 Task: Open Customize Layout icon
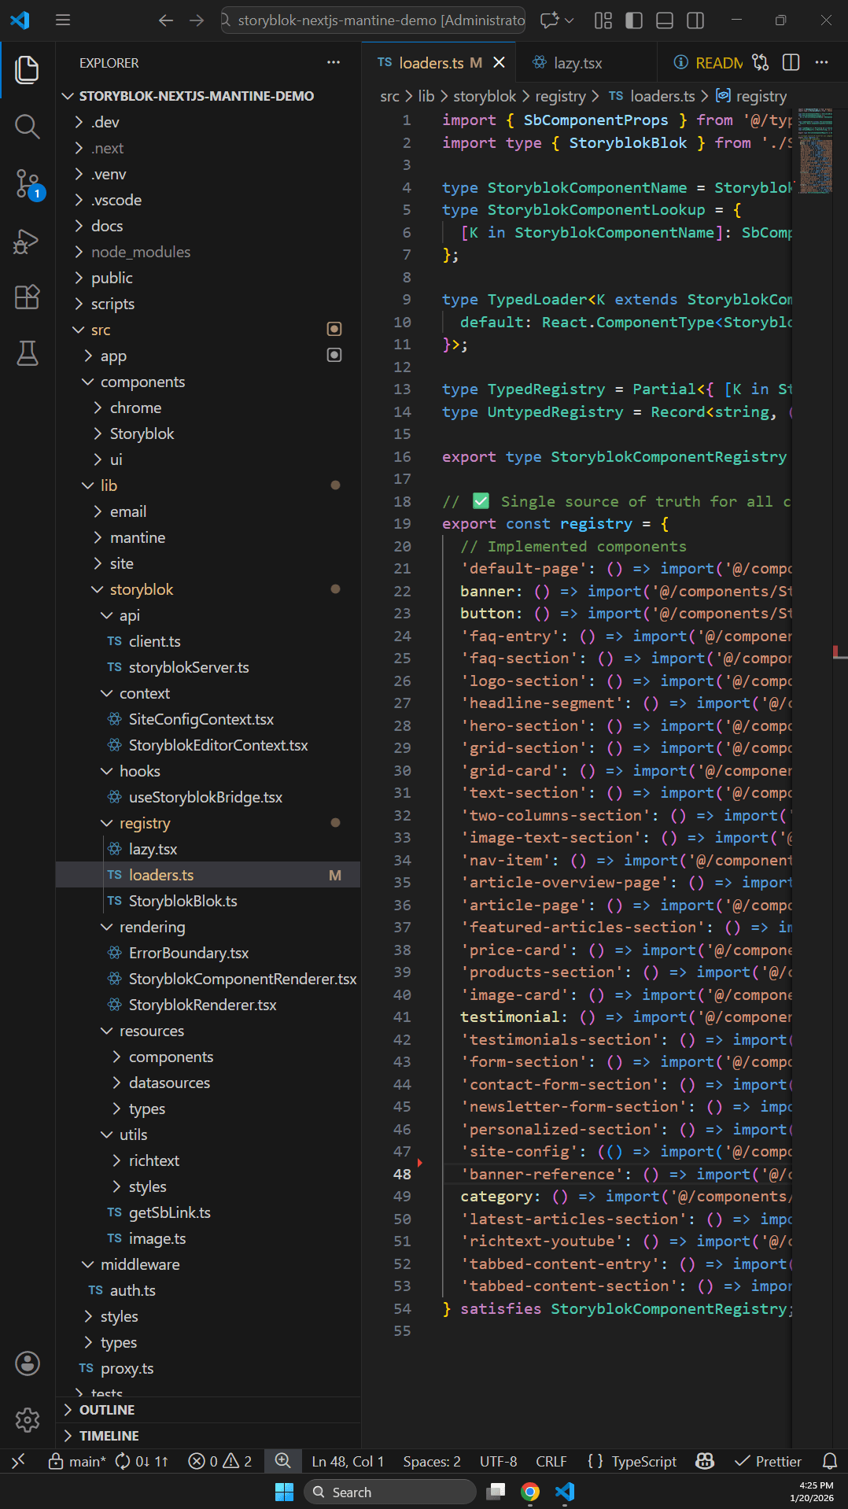603,20
